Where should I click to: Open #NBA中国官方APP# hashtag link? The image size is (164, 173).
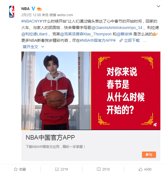tap(98, 40)
